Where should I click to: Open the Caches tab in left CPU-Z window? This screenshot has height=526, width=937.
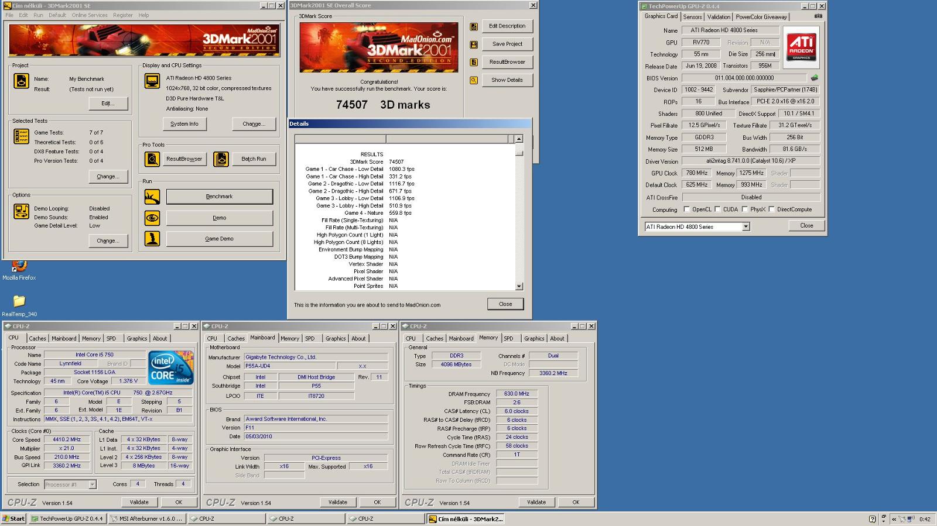click(37, 339)
